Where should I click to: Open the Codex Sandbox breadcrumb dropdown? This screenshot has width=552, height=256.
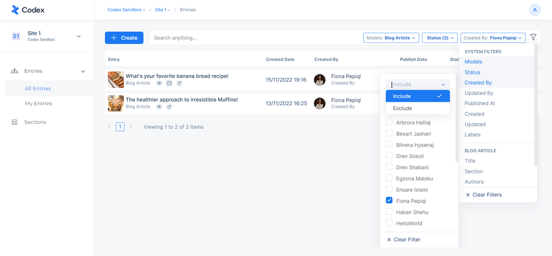point(126,10)
